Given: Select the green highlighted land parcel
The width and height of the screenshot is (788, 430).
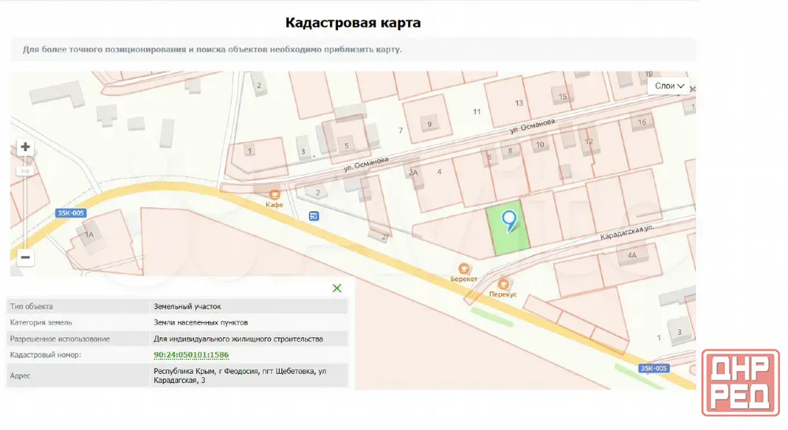Looking at the screenshot, I should pos(507,228).
